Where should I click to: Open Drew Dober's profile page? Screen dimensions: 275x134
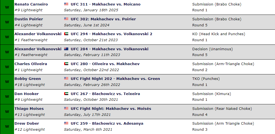tap(27, 124)
